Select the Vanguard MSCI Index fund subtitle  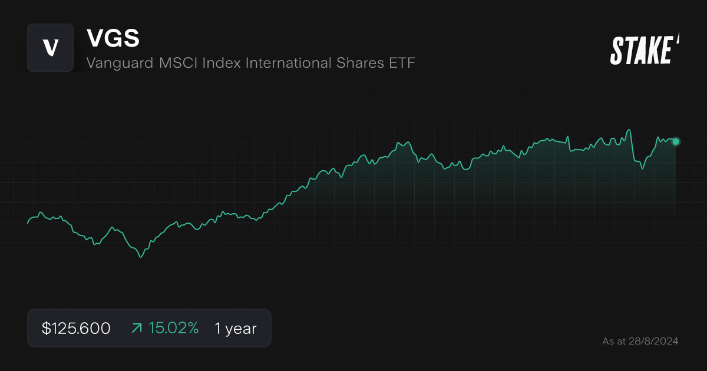[x=251, y=63]
